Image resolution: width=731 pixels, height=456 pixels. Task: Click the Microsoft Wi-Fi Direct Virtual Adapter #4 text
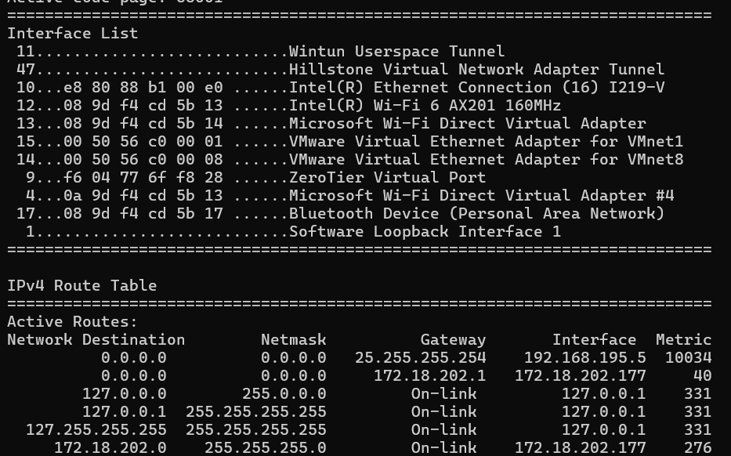[x=481, y=195]
